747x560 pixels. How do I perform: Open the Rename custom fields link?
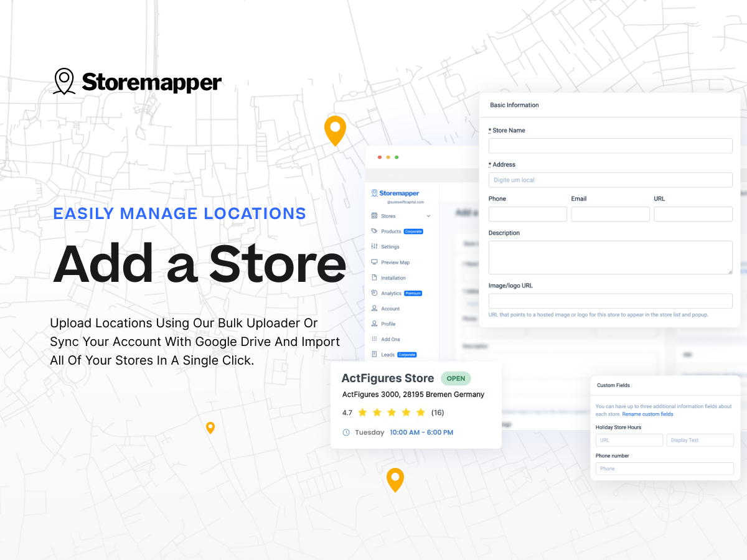pos(647,414)
